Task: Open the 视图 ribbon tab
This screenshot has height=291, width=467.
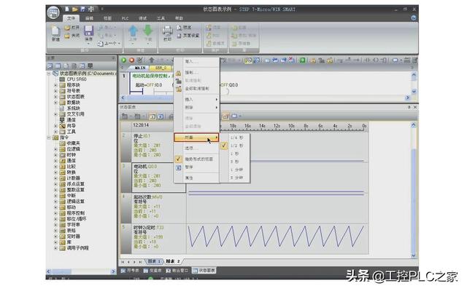Action: [107, 18]
